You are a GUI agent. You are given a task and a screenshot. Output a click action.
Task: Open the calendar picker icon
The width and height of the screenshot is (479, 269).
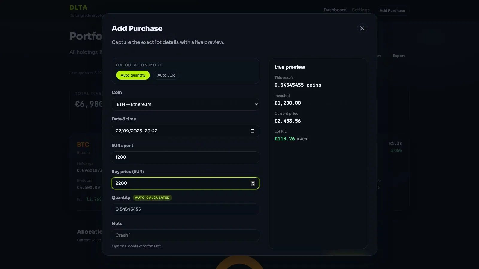tap(252, 131)
